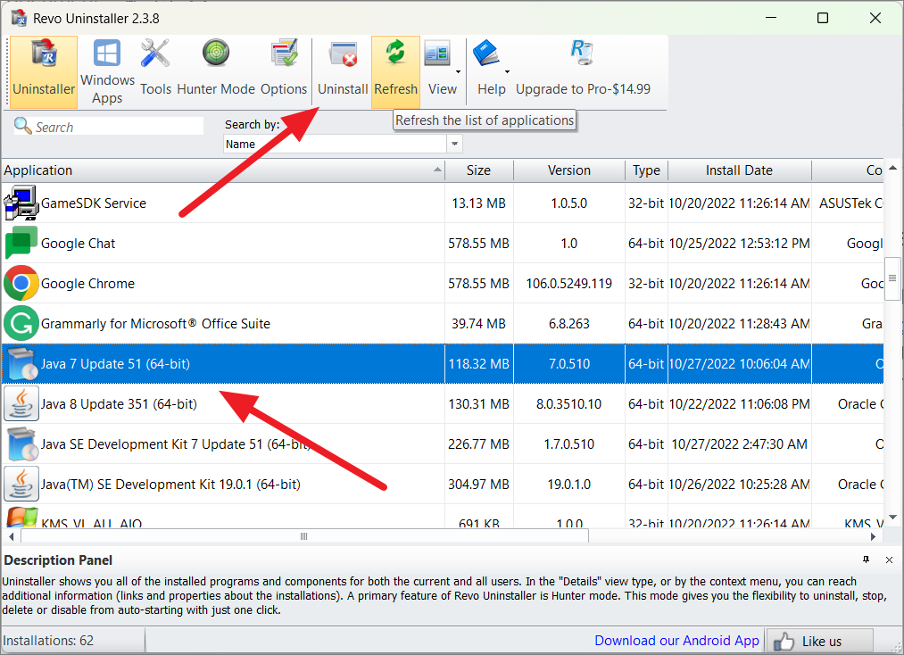Click the 8.0.3510.10 version cell
This screenshot has height=655, width=904.
point(569,404)
